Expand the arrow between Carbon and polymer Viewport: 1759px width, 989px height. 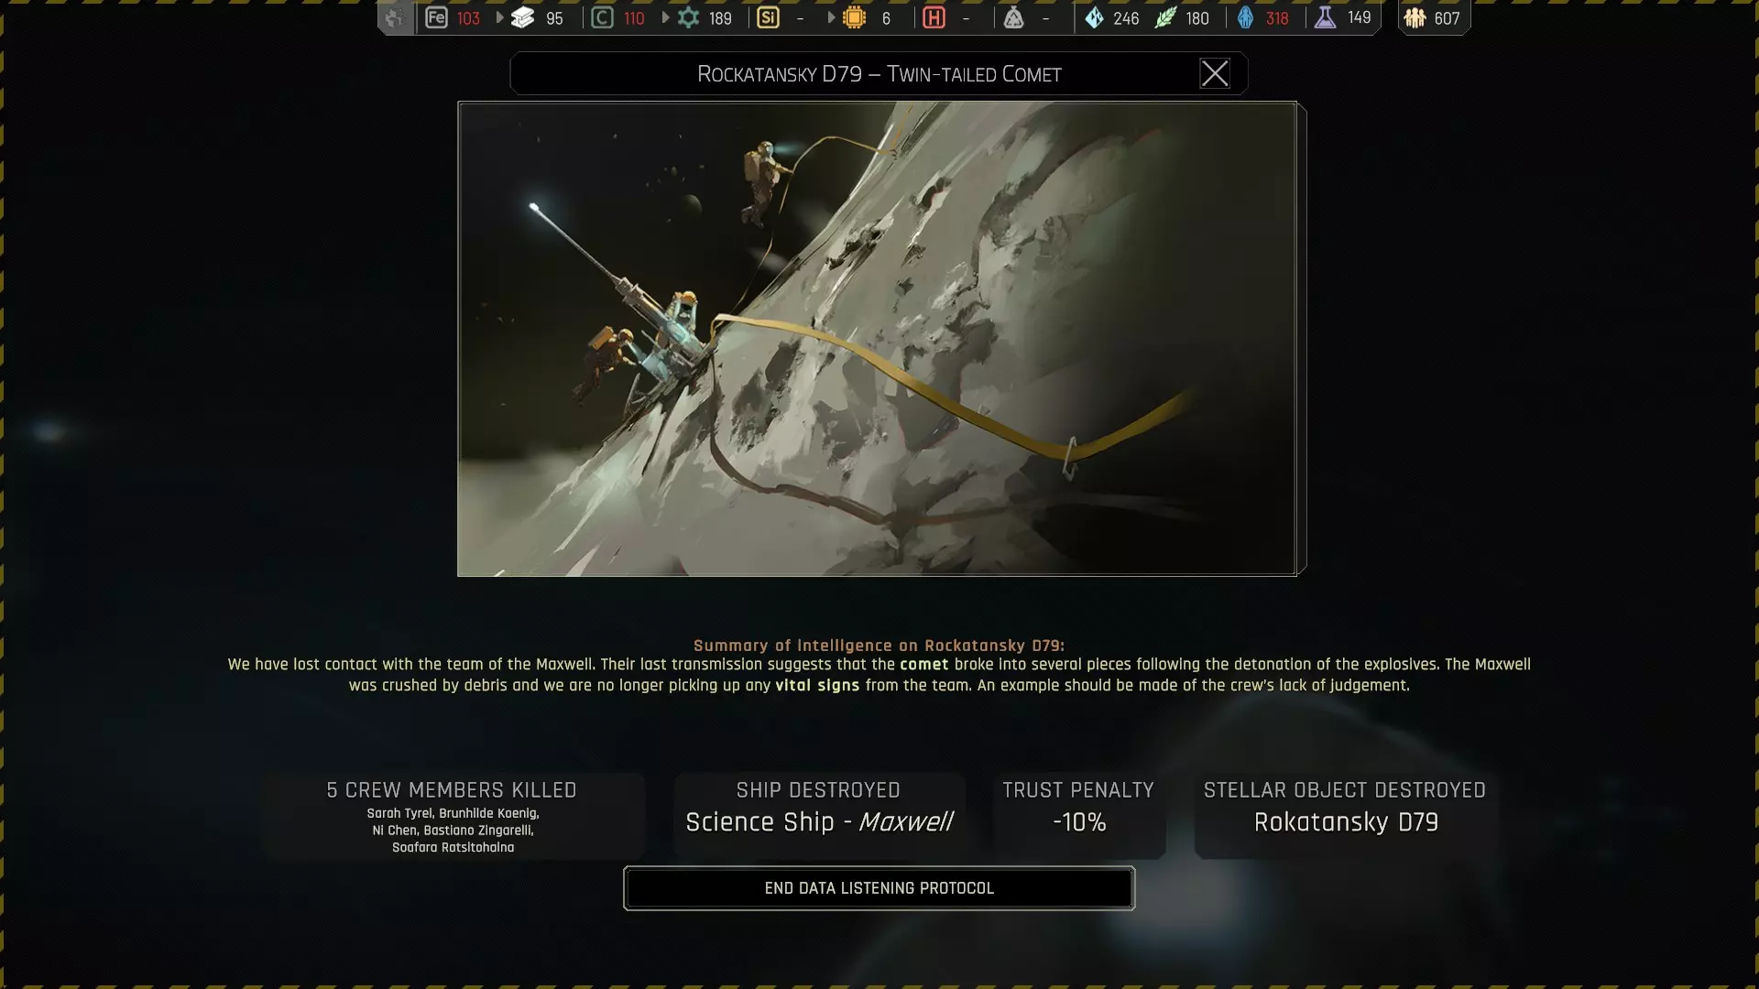[x=665, y=17]
